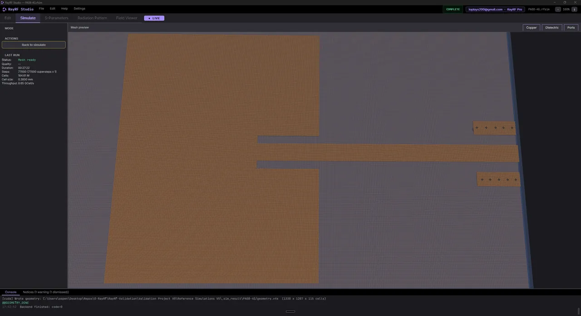The width and height of the screenshot is (581, 316).
Task: Click the copper feed line strip in preview
Action: coord(388,153)
